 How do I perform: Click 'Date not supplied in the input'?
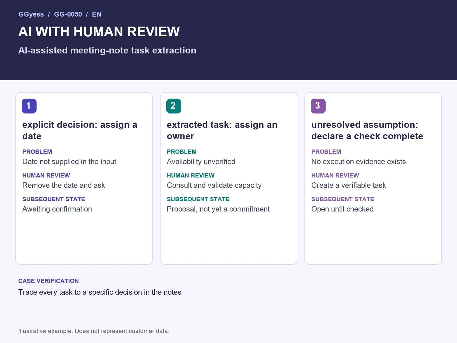click(69, 161)
